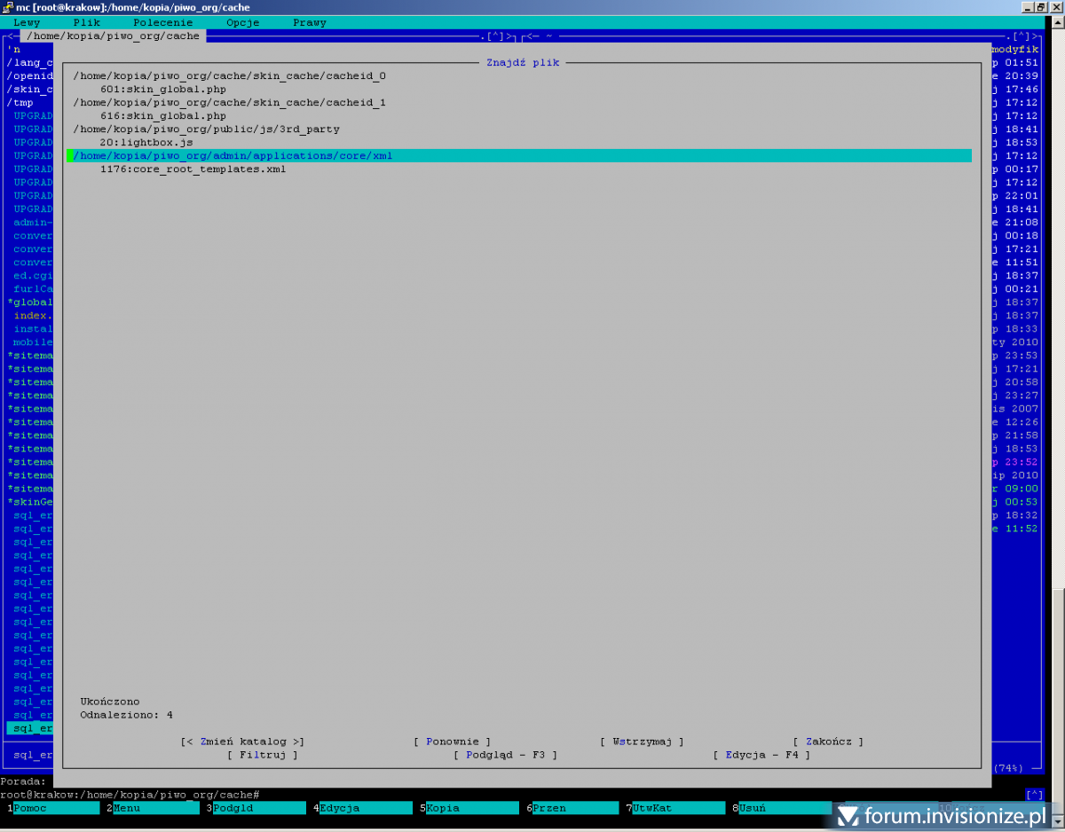1065x832 pixels.
Task: Click the [^] indicator on the command line
Action: (1034, 795)
